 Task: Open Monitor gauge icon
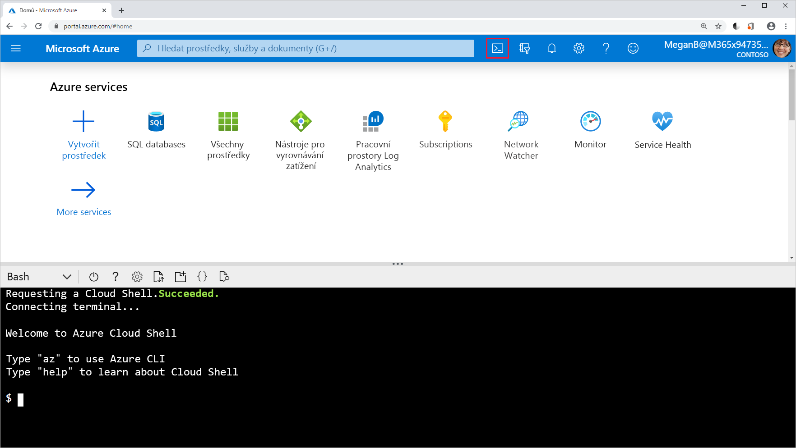click(x=590, y=121)
